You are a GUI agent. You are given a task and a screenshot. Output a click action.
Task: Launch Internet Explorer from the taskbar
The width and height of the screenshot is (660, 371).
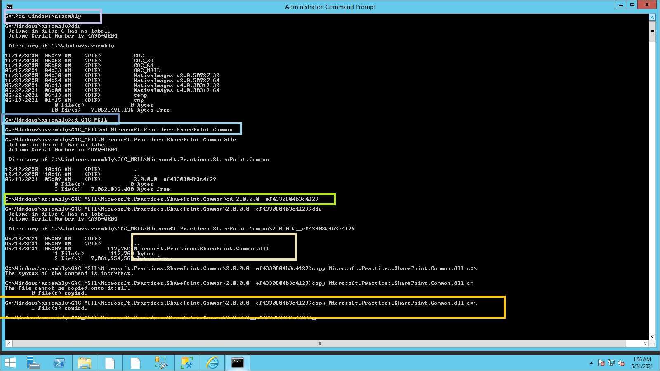click(212, 363)
